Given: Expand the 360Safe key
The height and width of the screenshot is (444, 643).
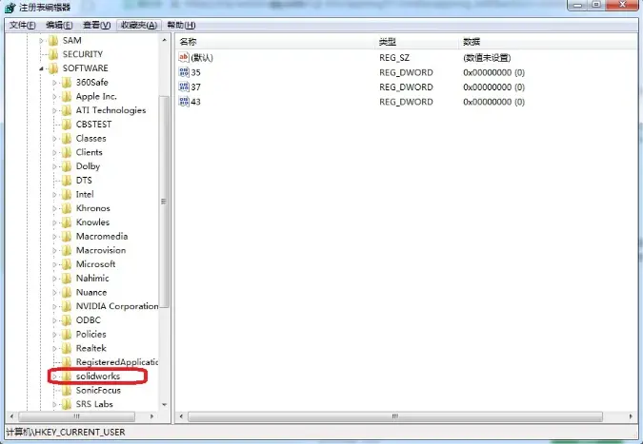Looking at the screenshot, I should tap(54, 83).
